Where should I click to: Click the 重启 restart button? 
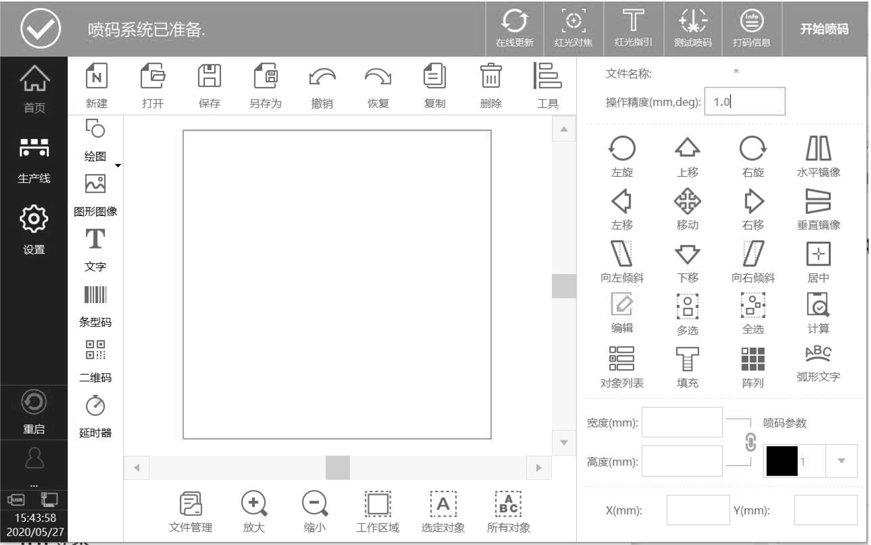[34, 403]
